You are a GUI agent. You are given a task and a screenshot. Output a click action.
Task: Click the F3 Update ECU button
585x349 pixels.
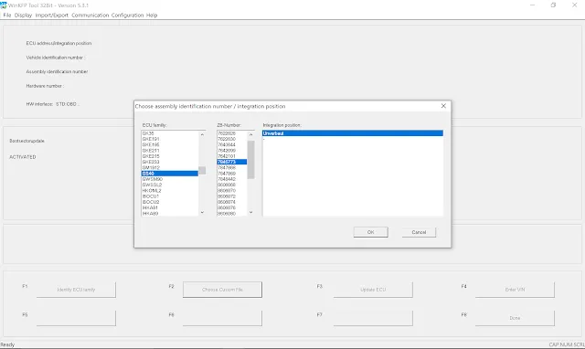(x=373, y=290)
